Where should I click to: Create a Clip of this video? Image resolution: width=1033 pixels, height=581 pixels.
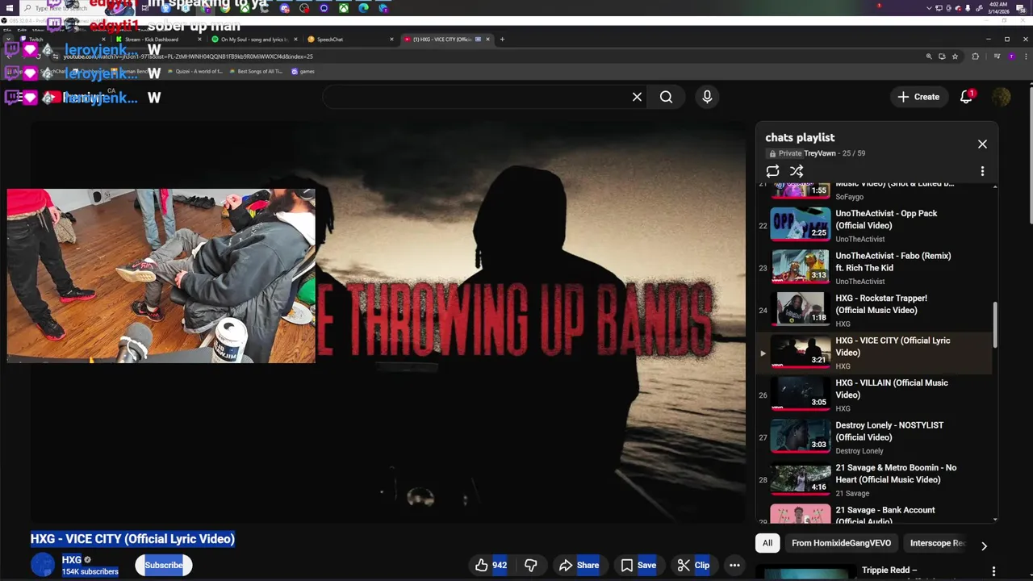pyautogui.click(x=693, y=565)
